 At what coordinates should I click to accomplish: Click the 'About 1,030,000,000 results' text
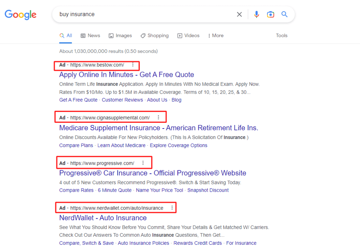coord(108,51)
